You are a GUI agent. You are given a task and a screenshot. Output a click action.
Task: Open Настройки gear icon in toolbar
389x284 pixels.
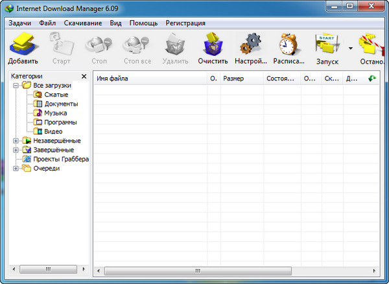[250, 48]
